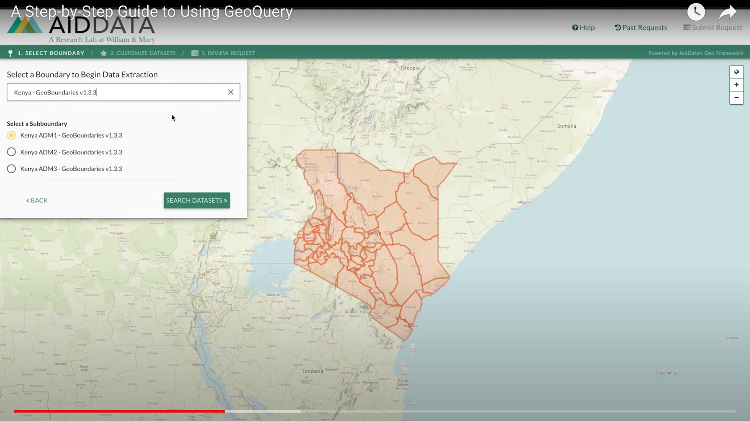Seek using the video progress bar

[375, 411]
